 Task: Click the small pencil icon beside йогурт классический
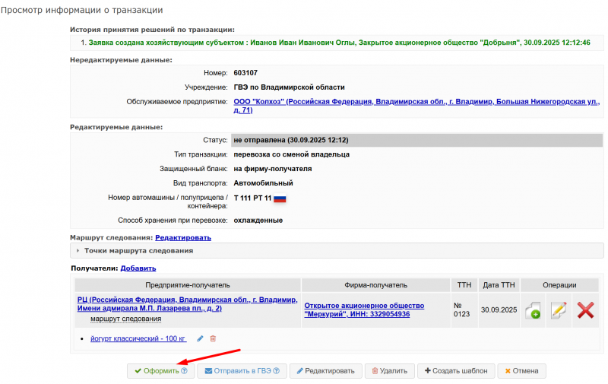pos(201,338)
